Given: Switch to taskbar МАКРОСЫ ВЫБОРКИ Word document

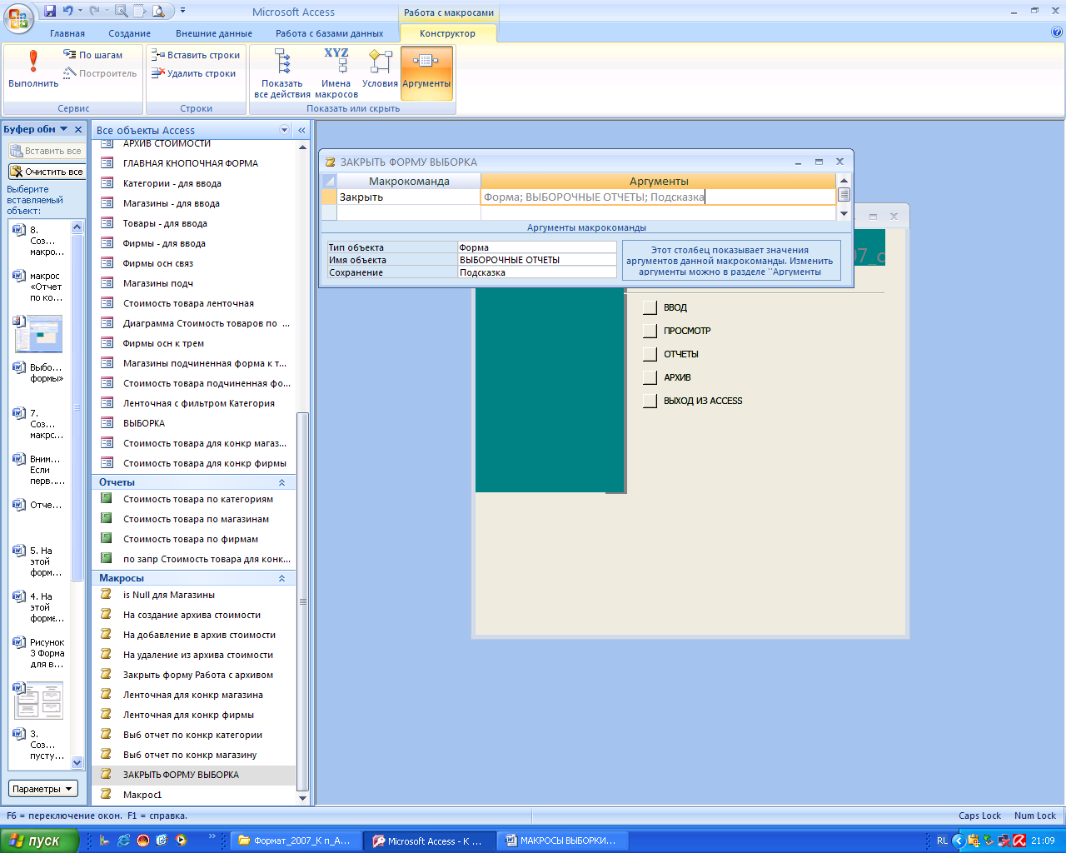Looking at the screenshot, I should pos(562,841).
